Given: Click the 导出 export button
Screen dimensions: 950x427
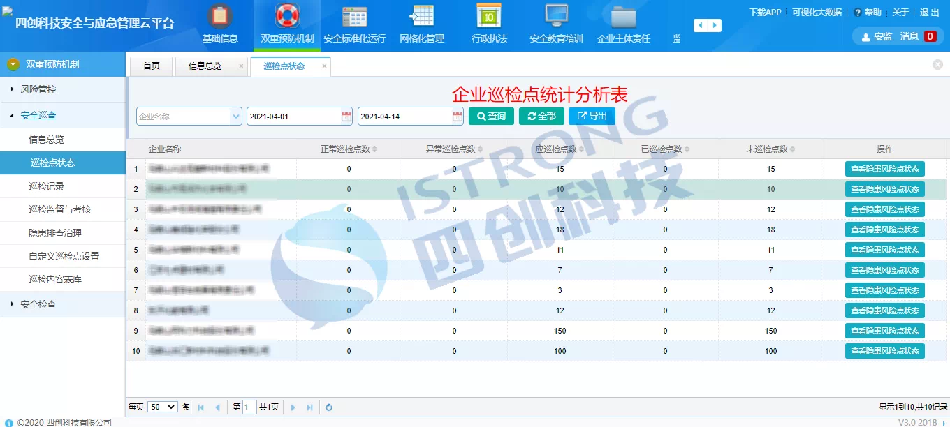Looking at the screenshot, I should (x=592, y=116).
